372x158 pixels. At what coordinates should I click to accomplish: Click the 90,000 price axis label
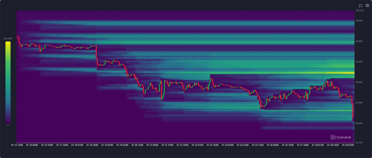click(x=359, y=82)
